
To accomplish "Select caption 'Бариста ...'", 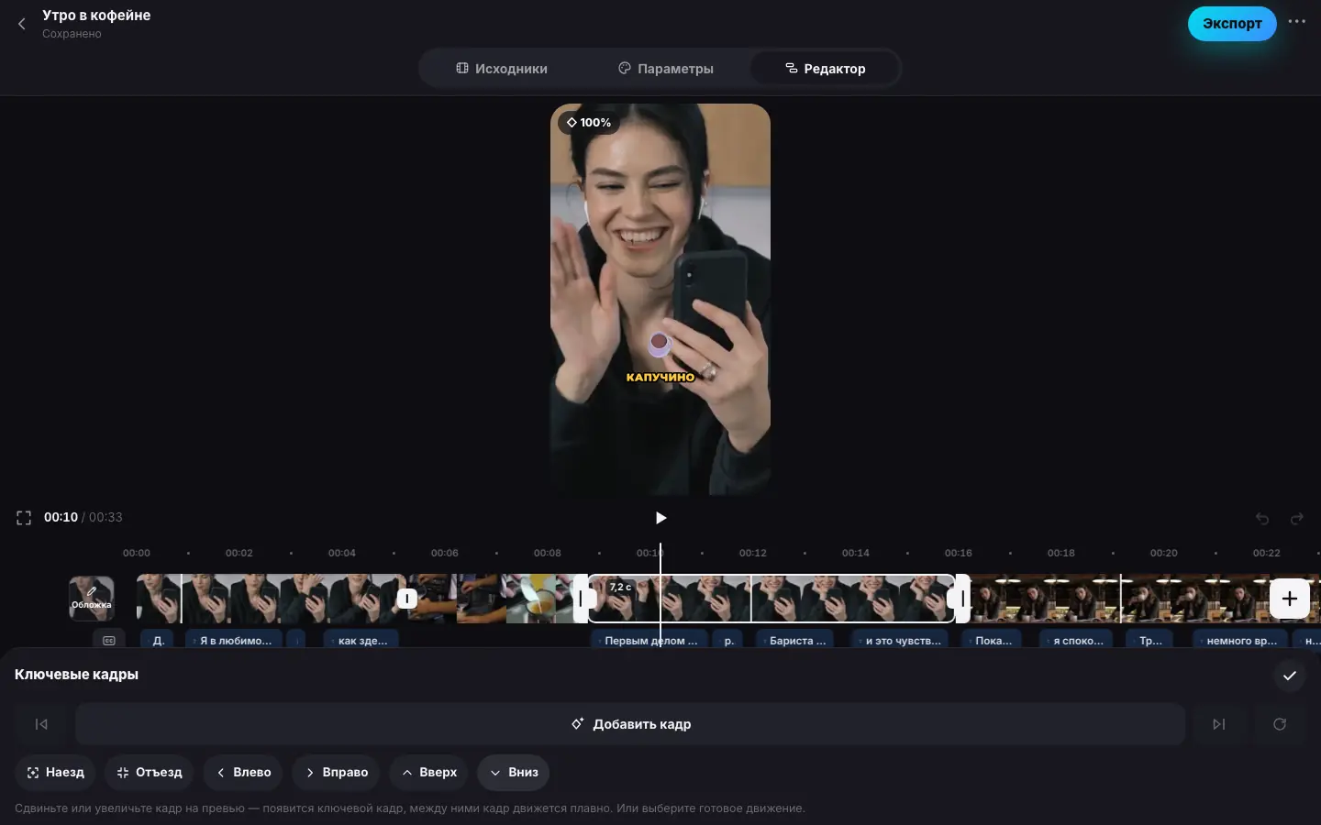I will pos(795,641).
